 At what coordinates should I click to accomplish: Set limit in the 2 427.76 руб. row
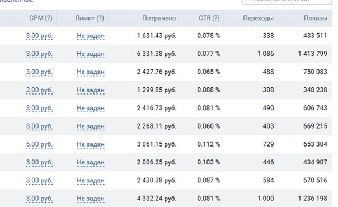click(x=91, y=72)
